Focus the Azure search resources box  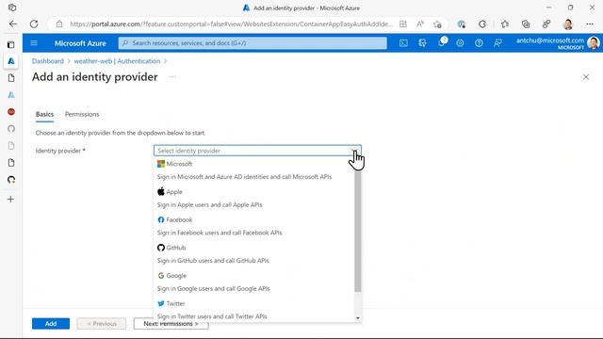tap(253, 43)
